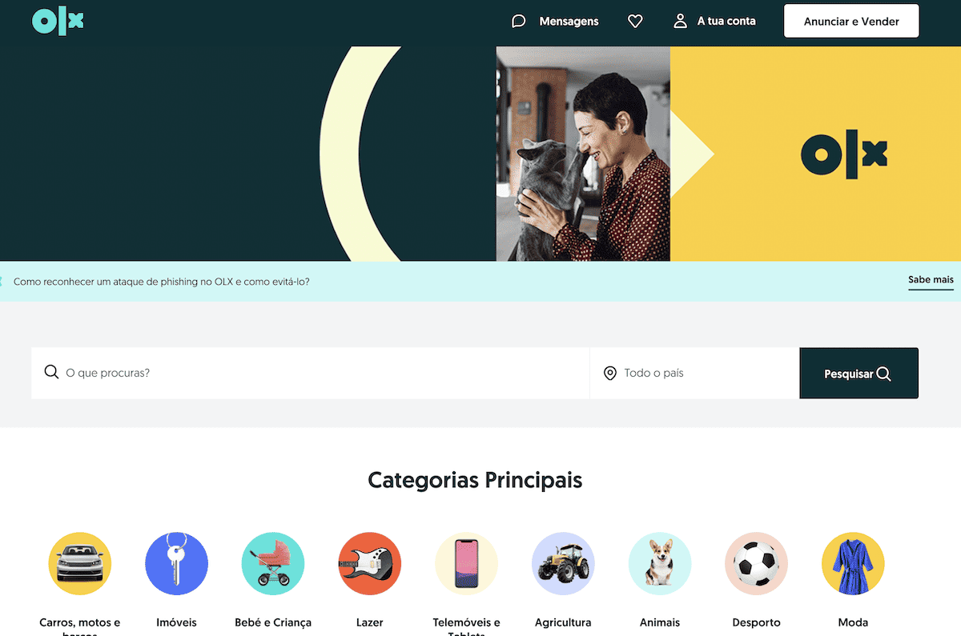Open the Imóveis key category icon
The height and width of the screenshot is (636, 961).
tap(176, 564)
